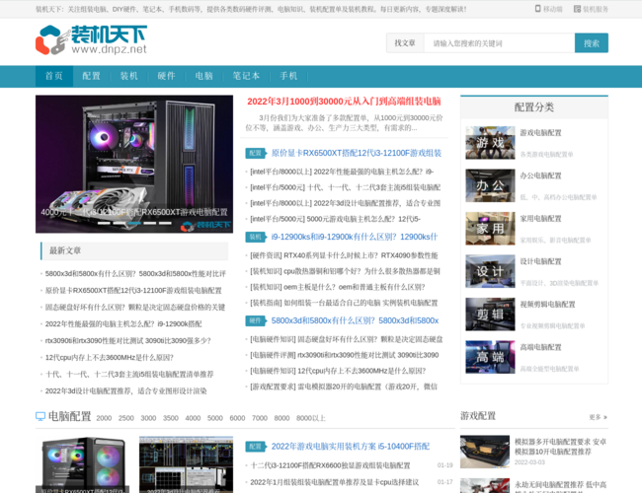This screenshot has width=642, height=493.
Task: Select the last carousel slide indicator
Action: coord(165,223)
